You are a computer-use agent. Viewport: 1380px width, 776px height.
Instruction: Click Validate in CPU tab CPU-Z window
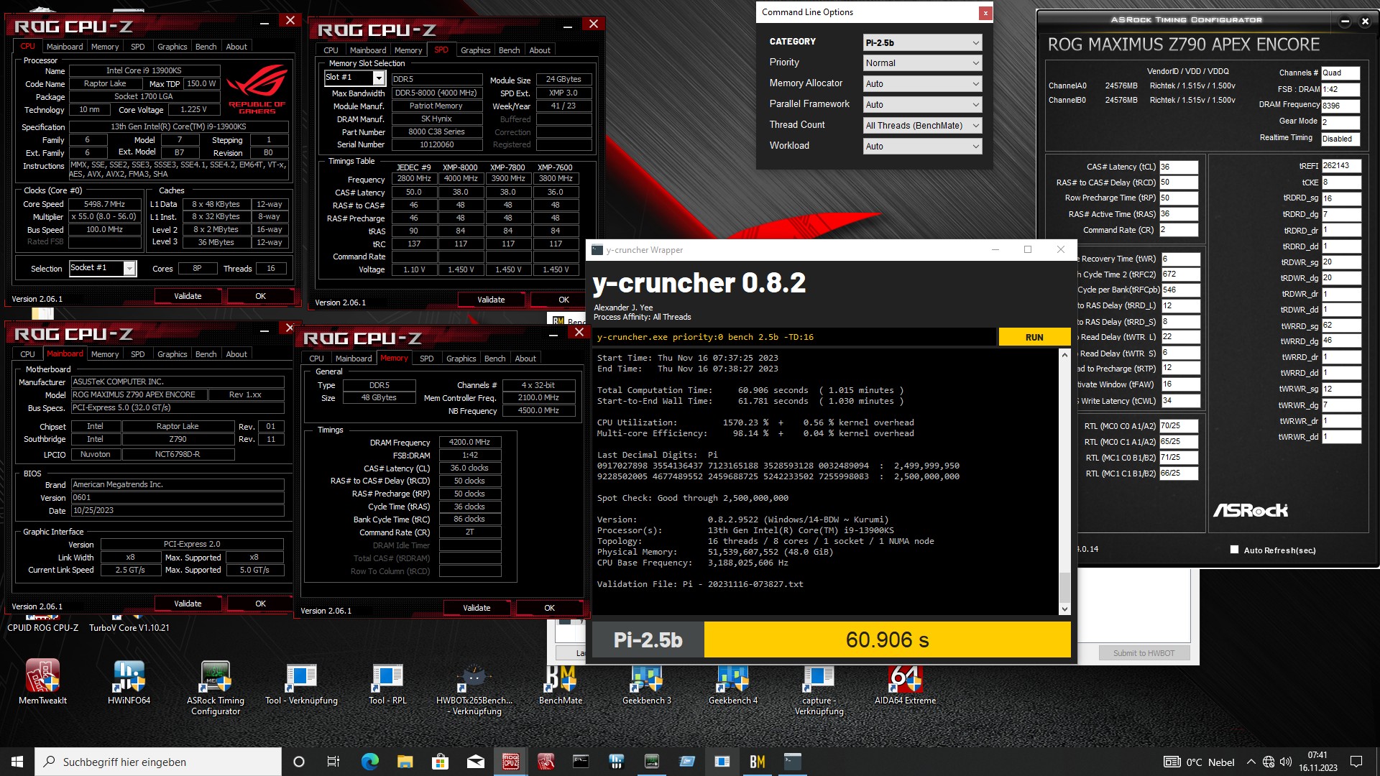coord(188,296)
